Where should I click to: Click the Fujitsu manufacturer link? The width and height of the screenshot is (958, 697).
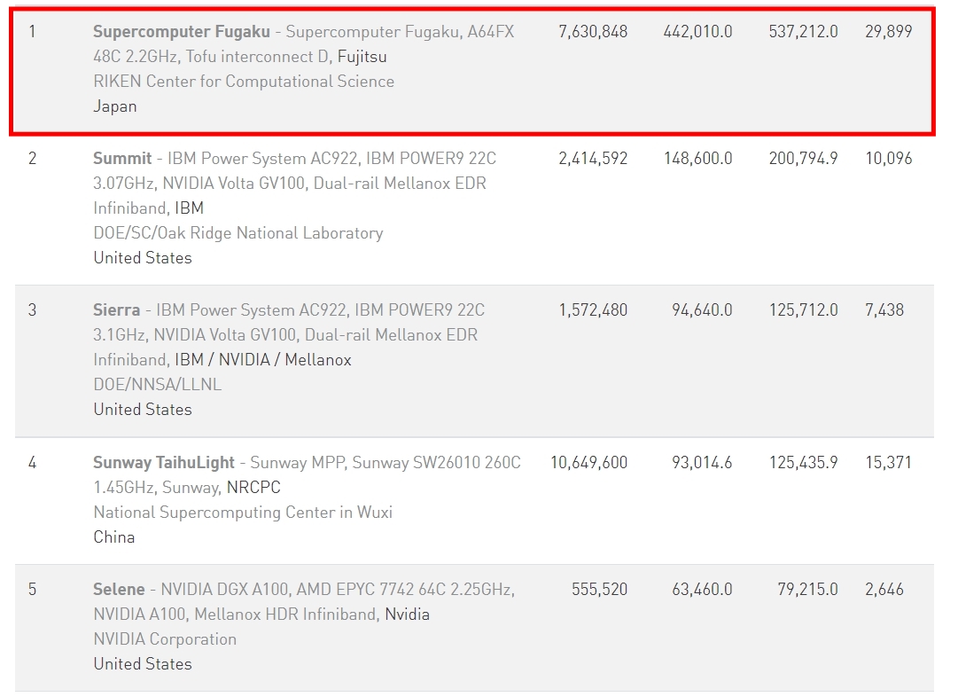pyautogui.click(x=362, y=57)
